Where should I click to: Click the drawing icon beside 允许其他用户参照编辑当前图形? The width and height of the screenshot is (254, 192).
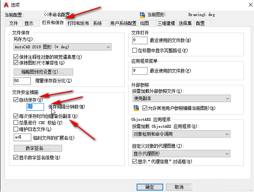(x=136, y=108)
